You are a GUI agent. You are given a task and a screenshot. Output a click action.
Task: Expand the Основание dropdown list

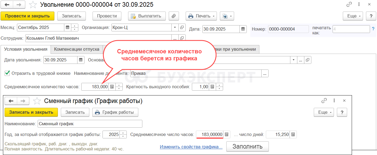point(294,60)
